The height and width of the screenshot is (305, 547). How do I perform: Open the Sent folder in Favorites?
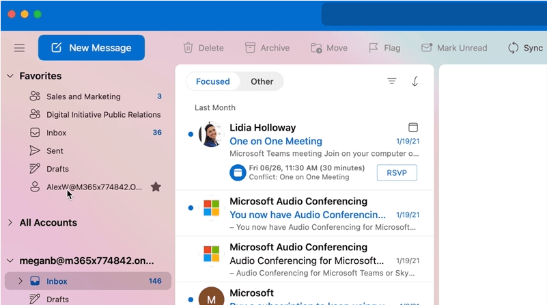coord(55,150)
